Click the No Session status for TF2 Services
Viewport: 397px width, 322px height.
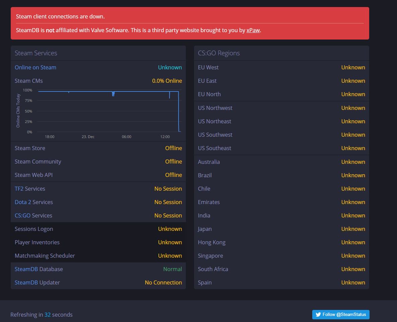[x=168, y=189]
